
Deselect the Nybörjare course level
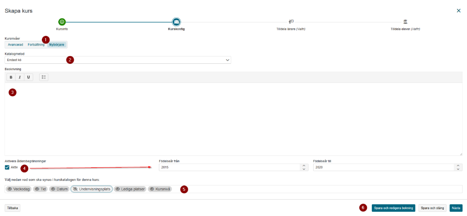click(57, 45)
